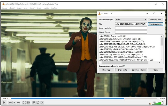The height and width of the screenshot is (106, 168).
Task: Focus the Episode (series) input field
Action: pyautogui.click(x=131, y=32)
